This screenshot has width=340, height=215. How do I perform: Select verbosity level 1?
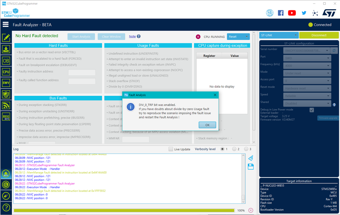pos(222,149)
